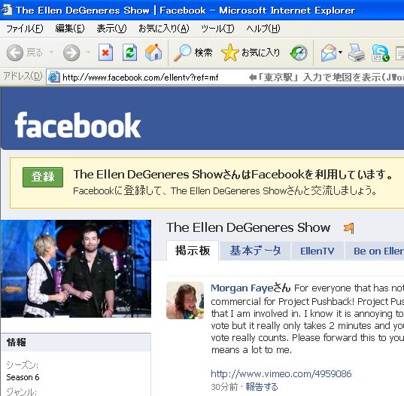Viewport: 404px width, 396px height.
Task: Open the 表示(V) menu
Action: click(x=111, y=29)
